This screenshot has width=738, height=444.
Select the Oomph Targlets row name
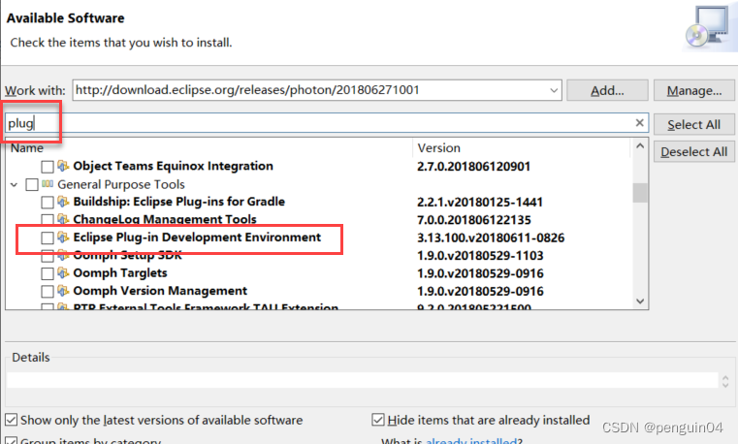[120, 272]
